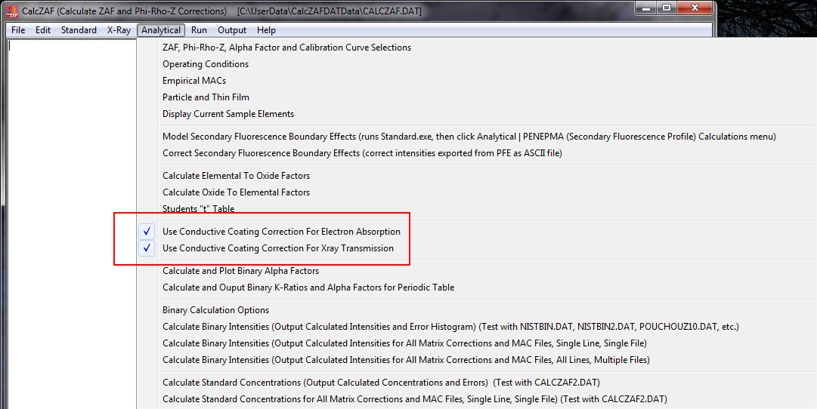Open the Output menu

tap(232, 30)
